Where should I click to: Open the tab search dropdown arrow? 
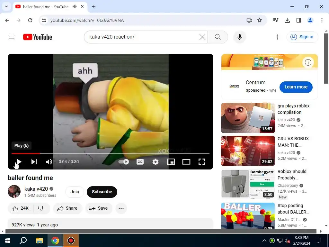tap(6, 6)
